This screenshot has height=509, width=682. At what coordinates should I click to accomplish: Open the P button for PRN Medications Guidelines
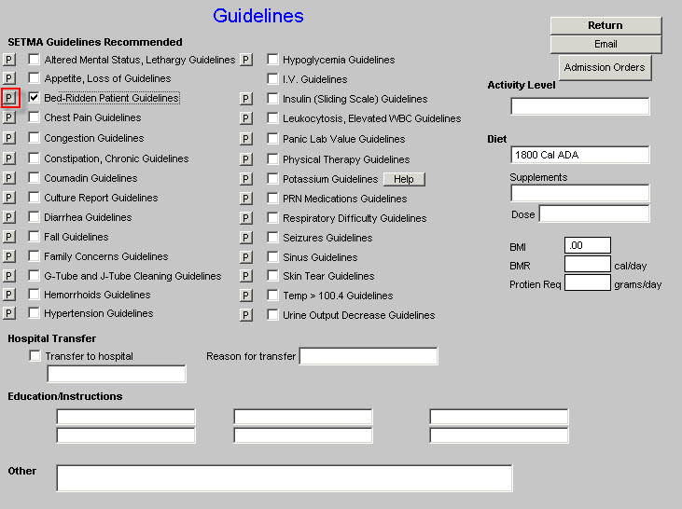click(x=245, y=199)
